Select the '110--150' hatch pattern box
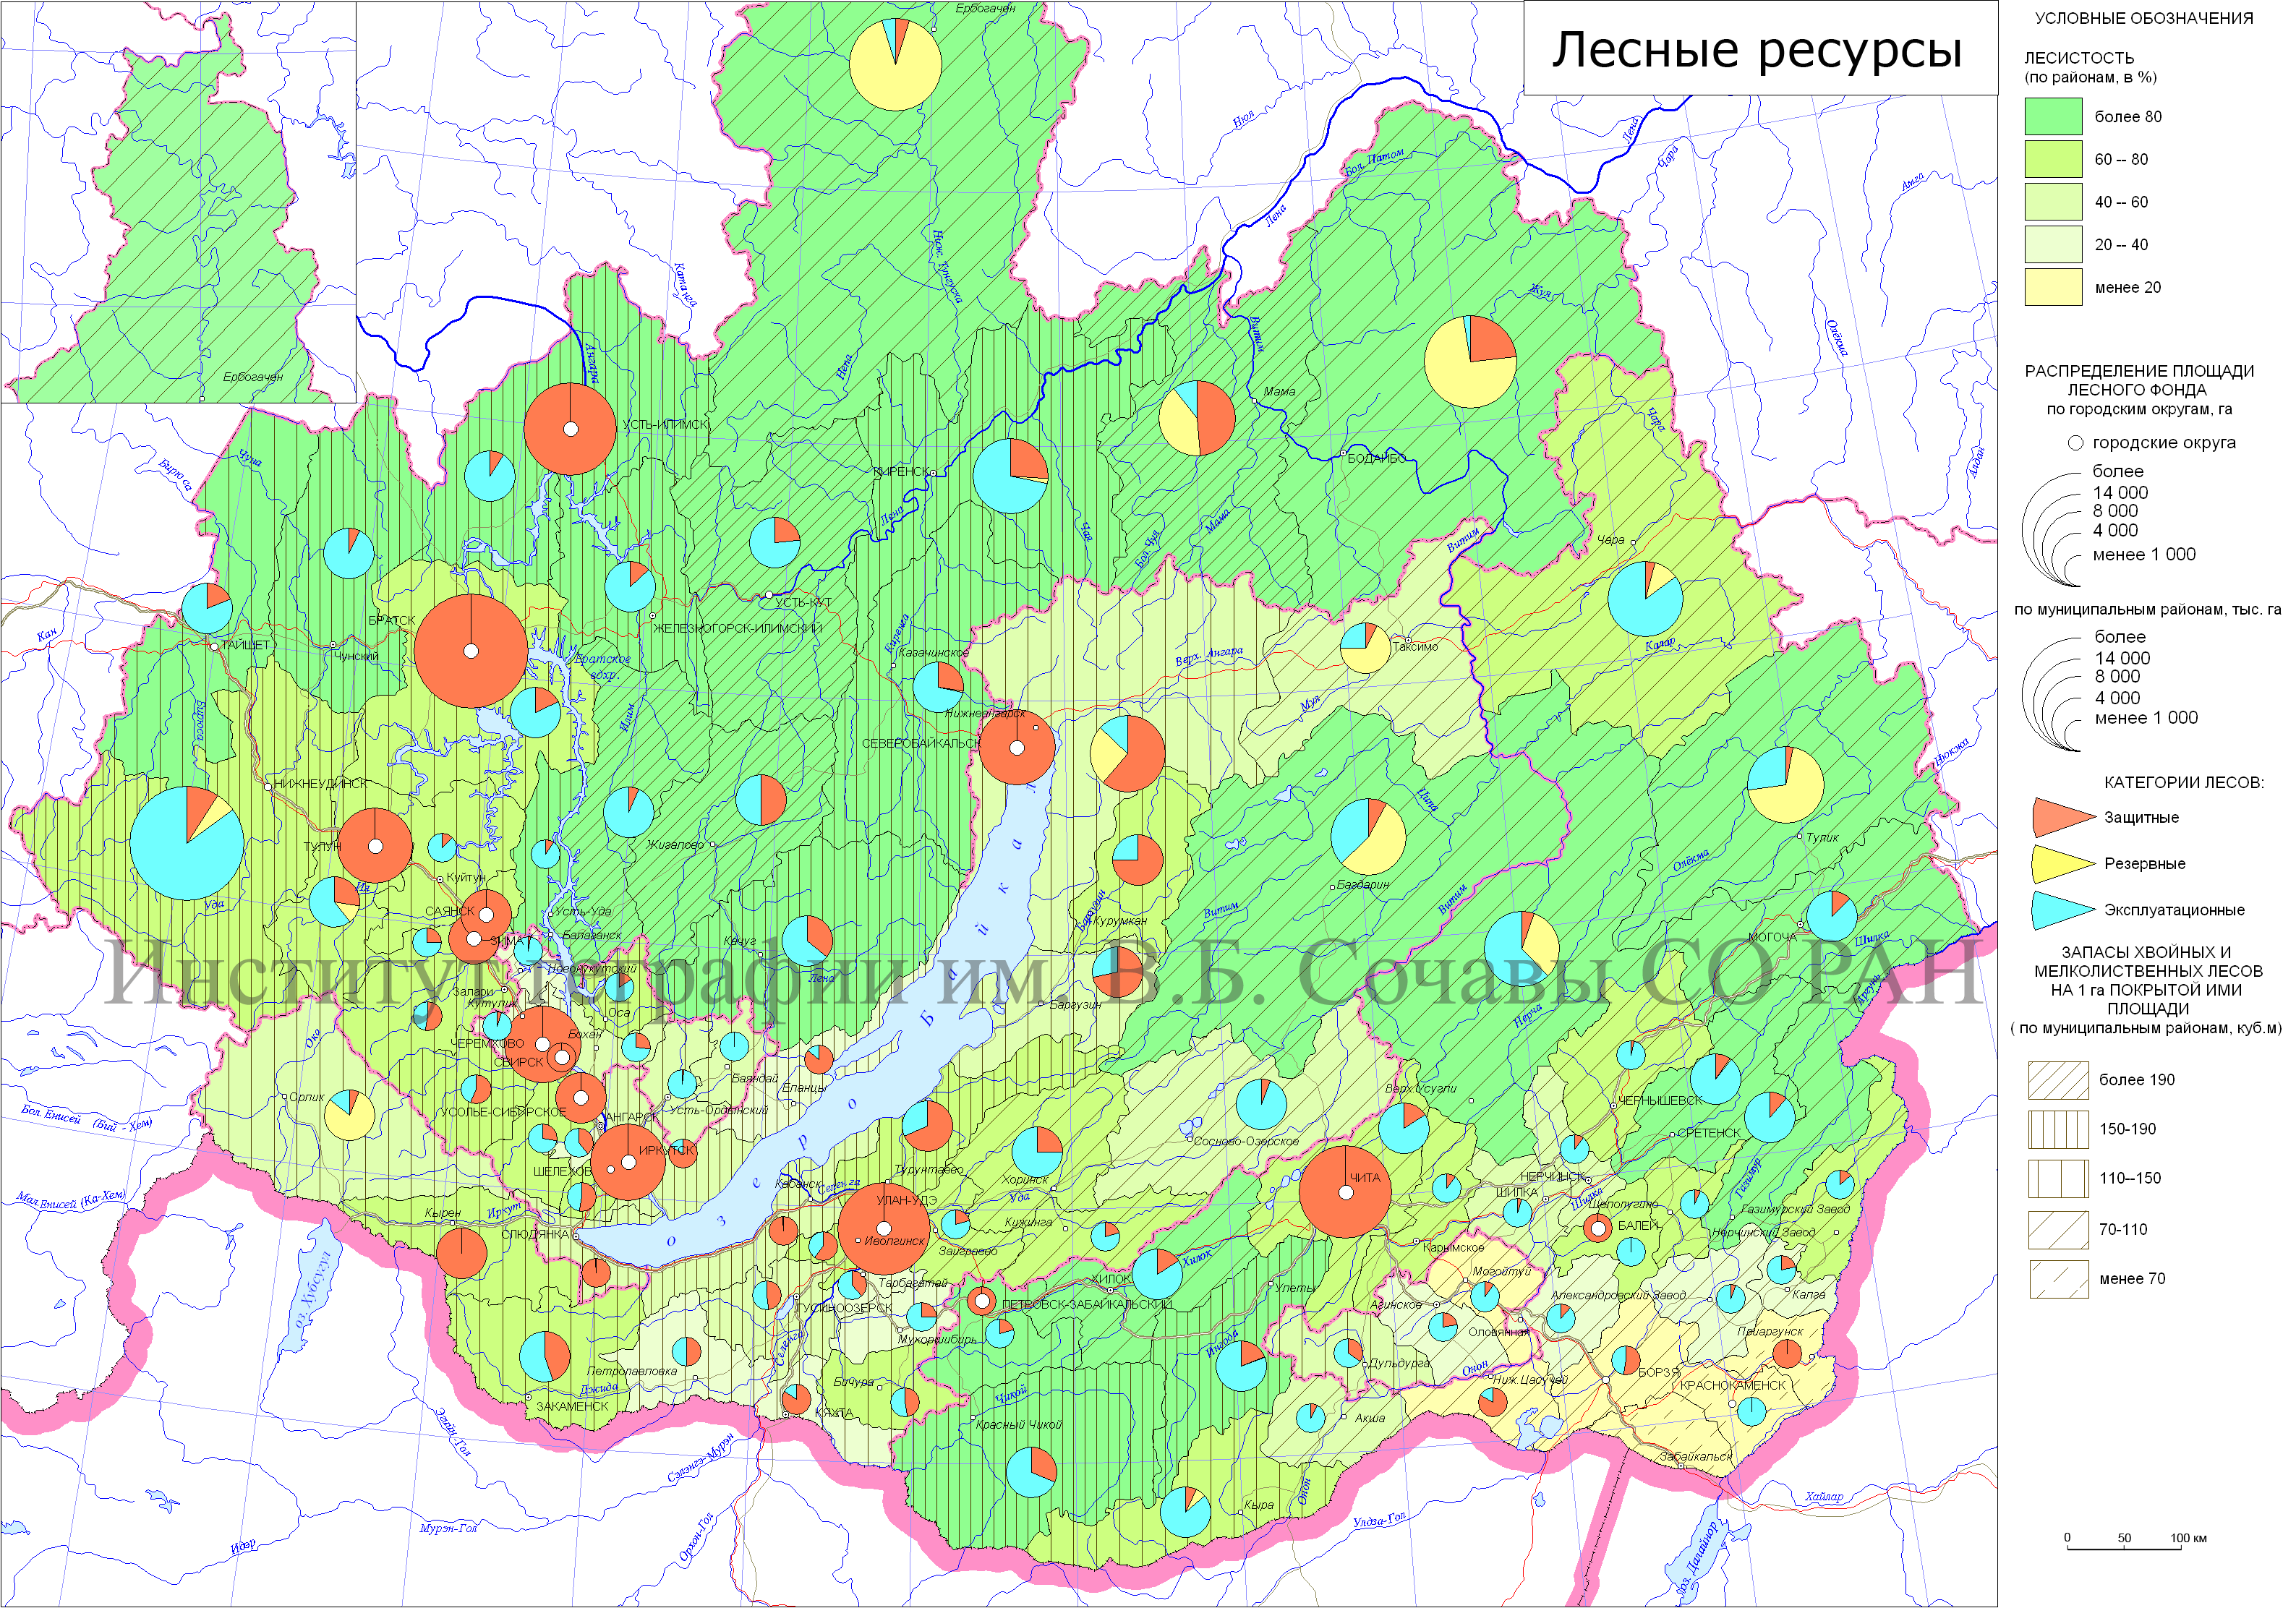The width and height of the screenshot is (2296, 1608). (2058, 1179)
